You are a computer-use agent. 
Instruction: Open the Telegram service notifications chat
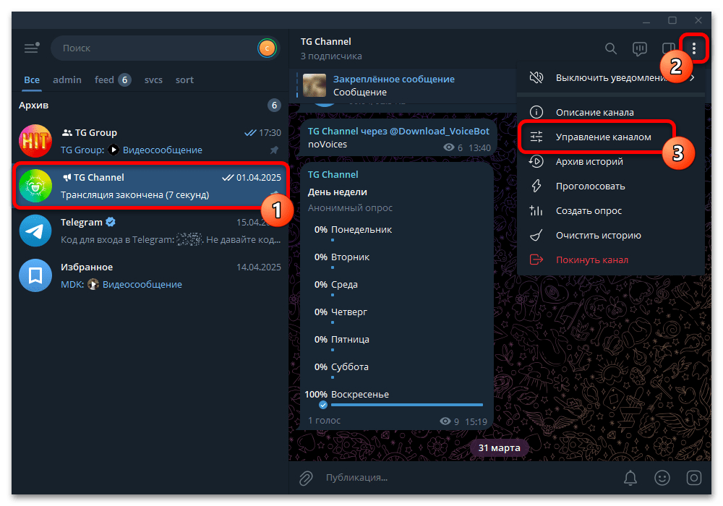[x=150, y=231]
